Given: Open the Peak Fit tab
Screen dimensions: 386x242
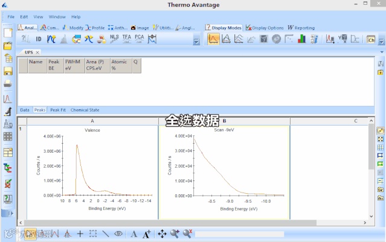Looking at the screenshot, I should tap(58, 110).
